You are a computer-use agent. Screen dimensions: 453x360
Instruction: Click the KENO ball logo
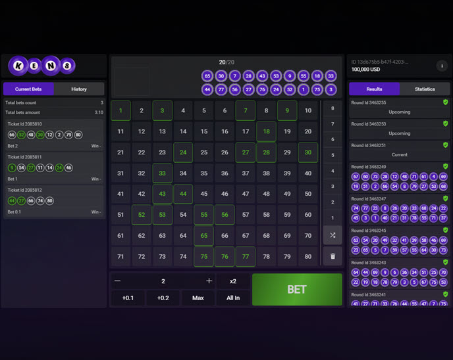41,66
